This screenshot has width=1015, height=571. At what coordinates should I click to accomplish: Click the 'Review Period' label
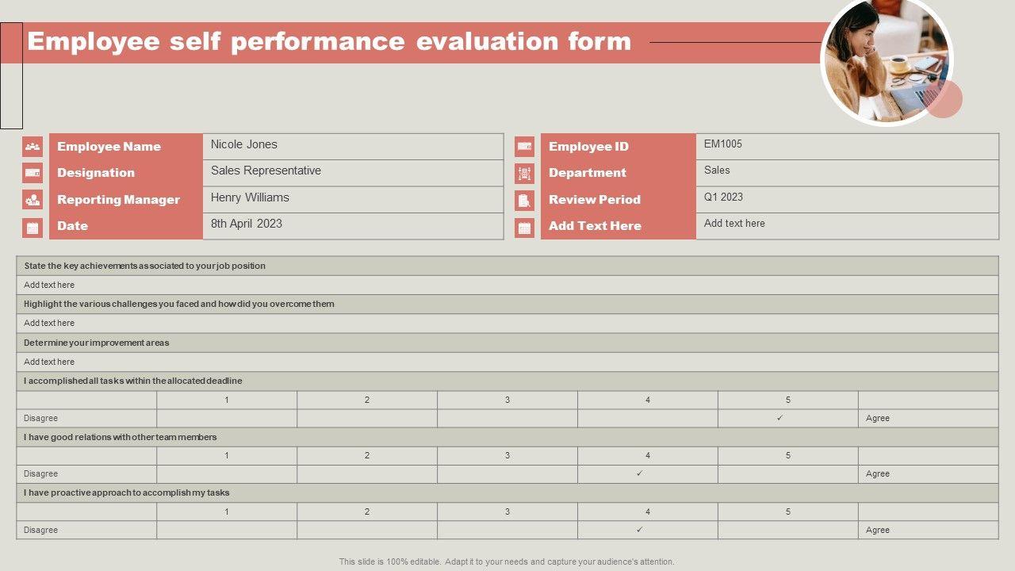click(x=595, y=200)
